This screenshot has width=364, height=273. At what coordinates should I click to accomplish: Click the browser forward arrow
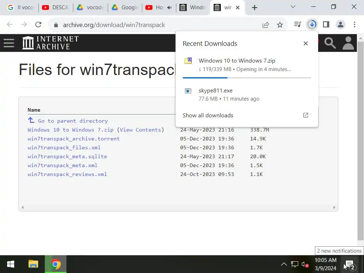tap(24, 25)
